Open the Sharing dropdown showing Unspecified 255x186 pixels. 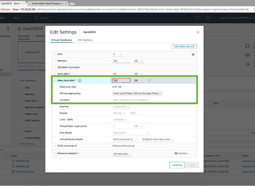(x=121, y=106)
